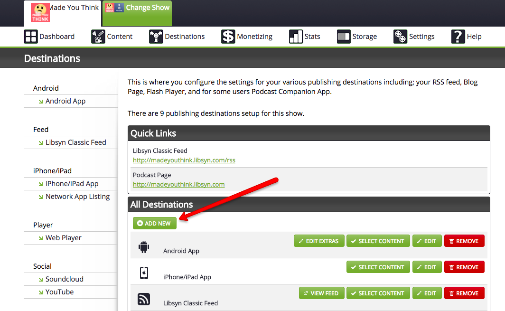Click REMOVE for Libsyn Classic Feed
Screen dimensions: 505x311
[464, 293]
